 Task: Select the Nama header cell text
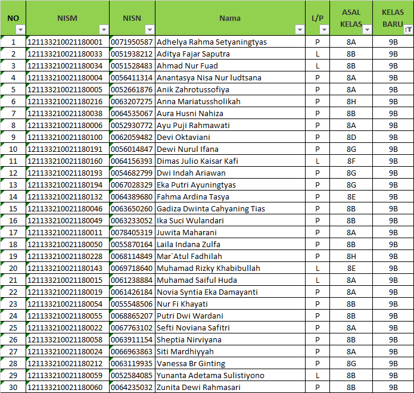click(x=230, y=18)
